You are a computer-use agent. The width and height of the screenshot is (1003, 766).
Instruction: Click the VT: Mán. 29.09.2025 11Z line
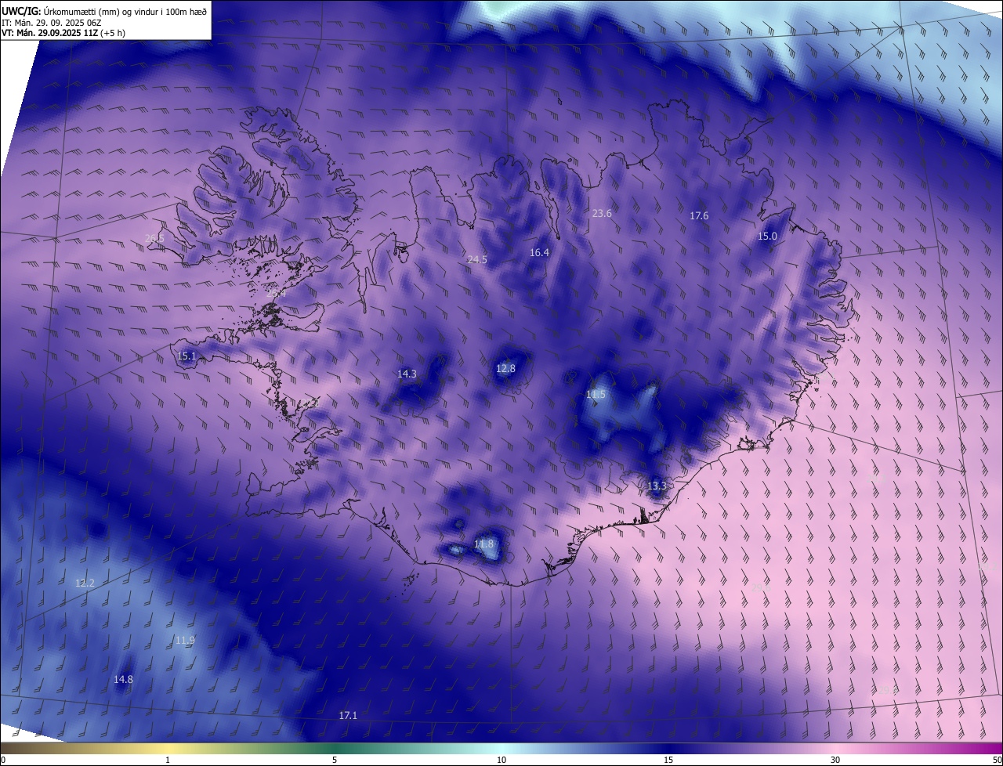click(x=63, y=33)
